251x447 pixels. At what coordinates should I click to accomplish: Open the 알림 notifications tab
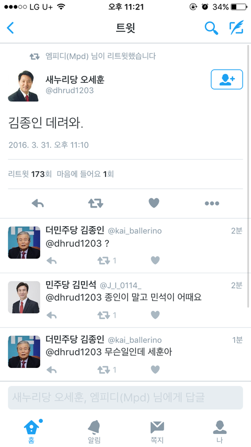coord(94,432)
